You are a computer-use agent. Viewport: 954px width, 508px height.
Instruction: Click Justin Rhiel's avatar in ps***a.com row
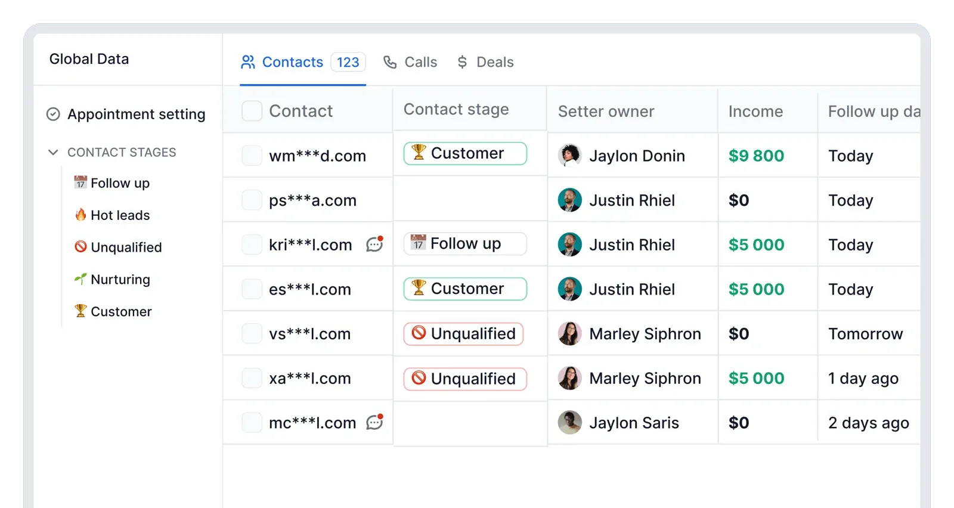pyautogui.click(x=569, y=200)
